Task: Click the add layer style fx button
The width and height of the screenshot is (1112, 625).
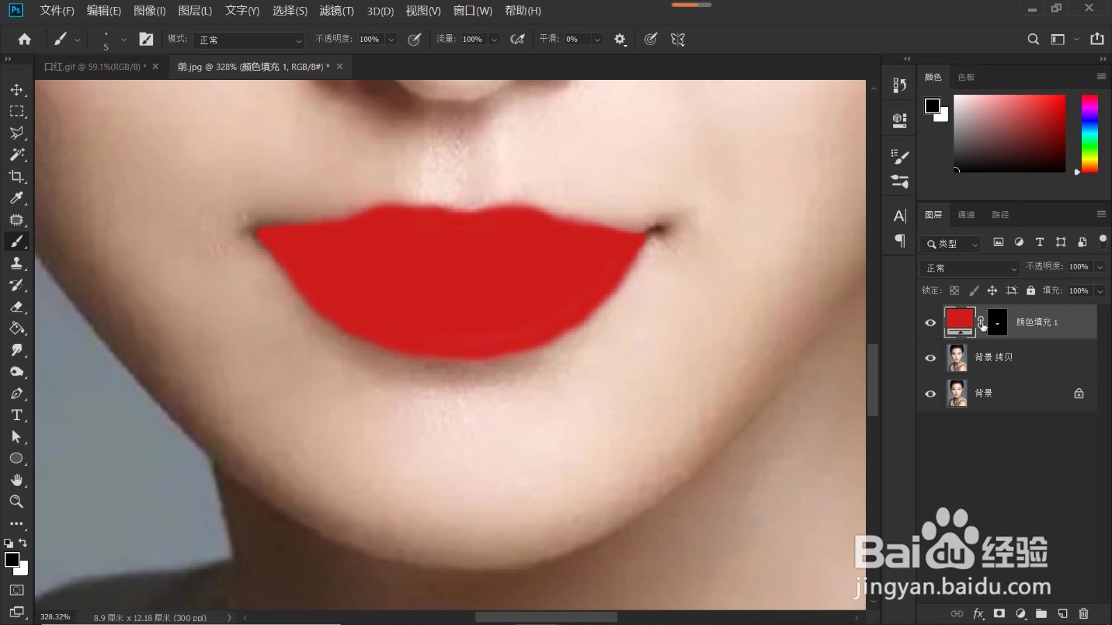Action: point(979,613)
